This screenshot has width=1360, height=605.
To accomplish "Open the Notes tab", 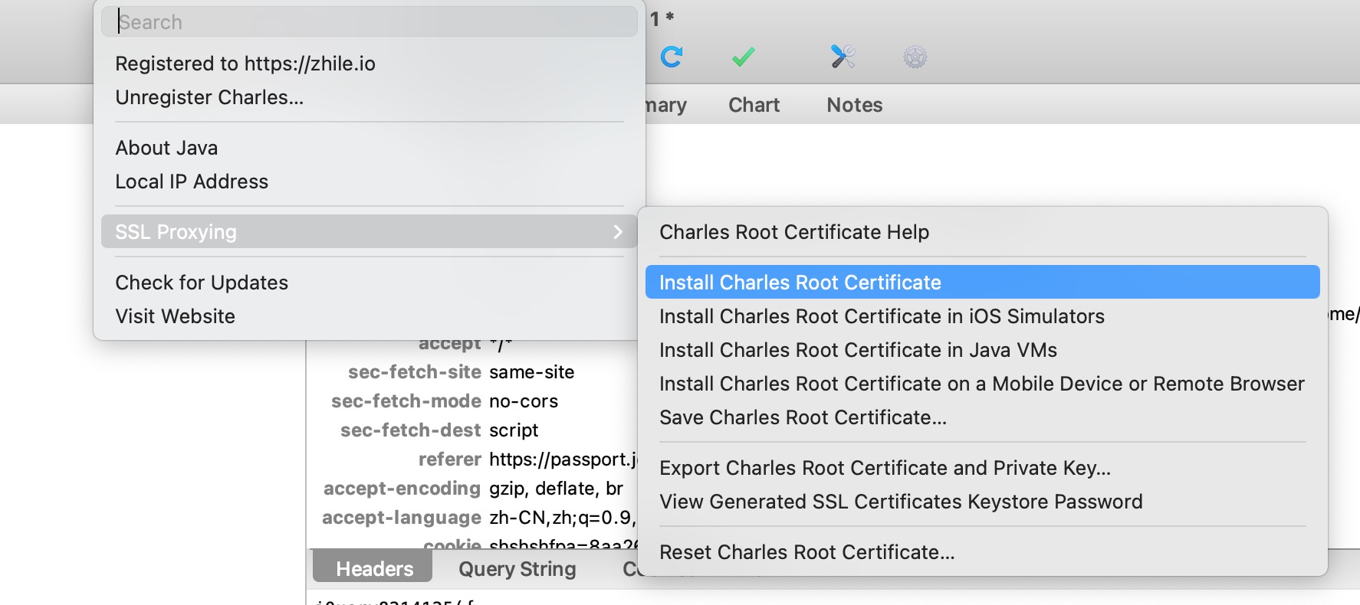I will [x=854, y=105].
